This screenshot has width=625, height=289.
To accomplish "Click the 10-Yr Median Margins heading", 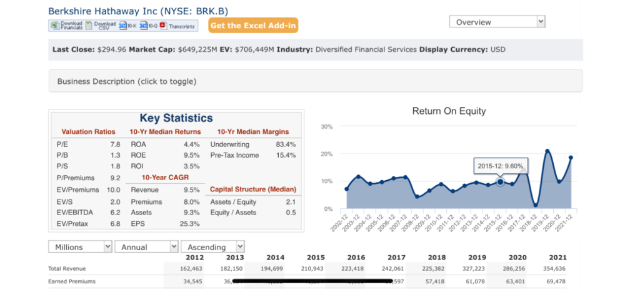I will click(253, 132).
